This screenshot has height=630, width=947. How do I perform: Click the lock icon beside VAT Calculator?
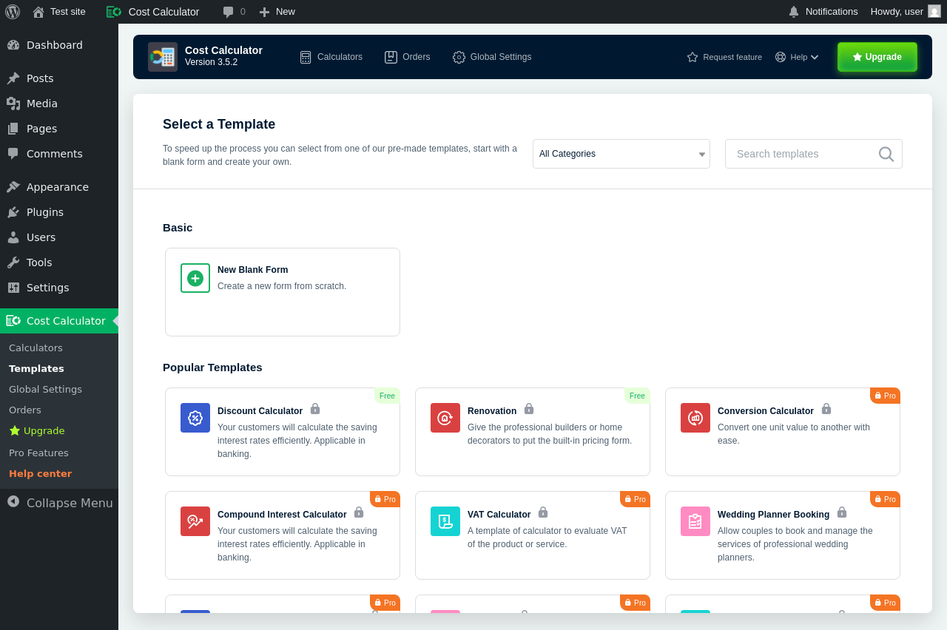pyautogui.click(x=543, y=512)
